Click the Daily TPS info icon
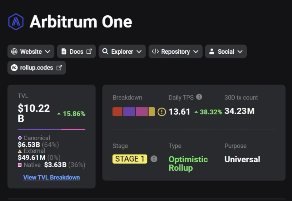The height and width of the screenshot is (201, 292). (x=199, y=97)
